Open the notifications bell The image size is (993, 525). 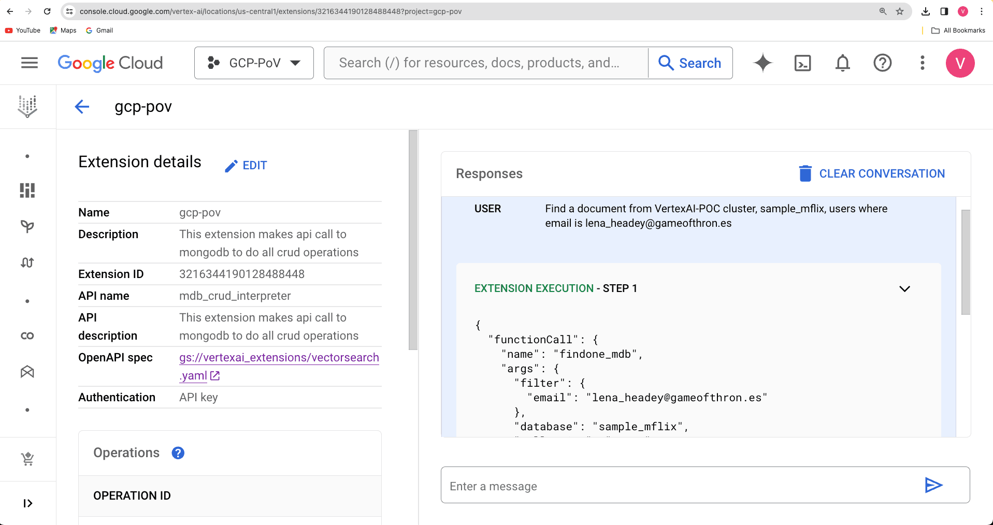842,63
